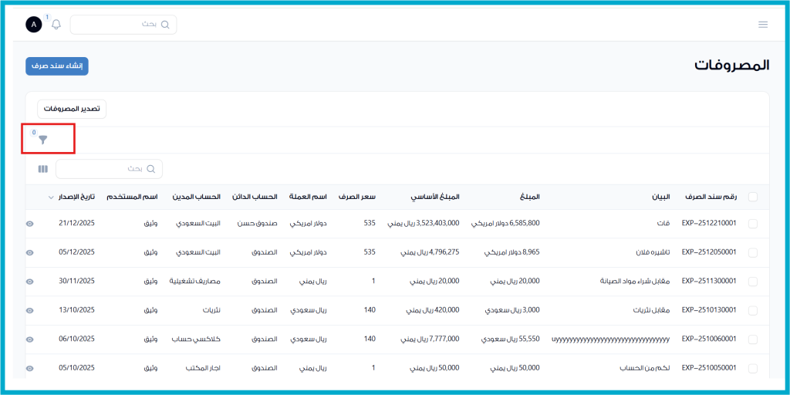Check the row EXP-2510060001 checkbox
Screen dimensions: 790x395
(752, 339)
